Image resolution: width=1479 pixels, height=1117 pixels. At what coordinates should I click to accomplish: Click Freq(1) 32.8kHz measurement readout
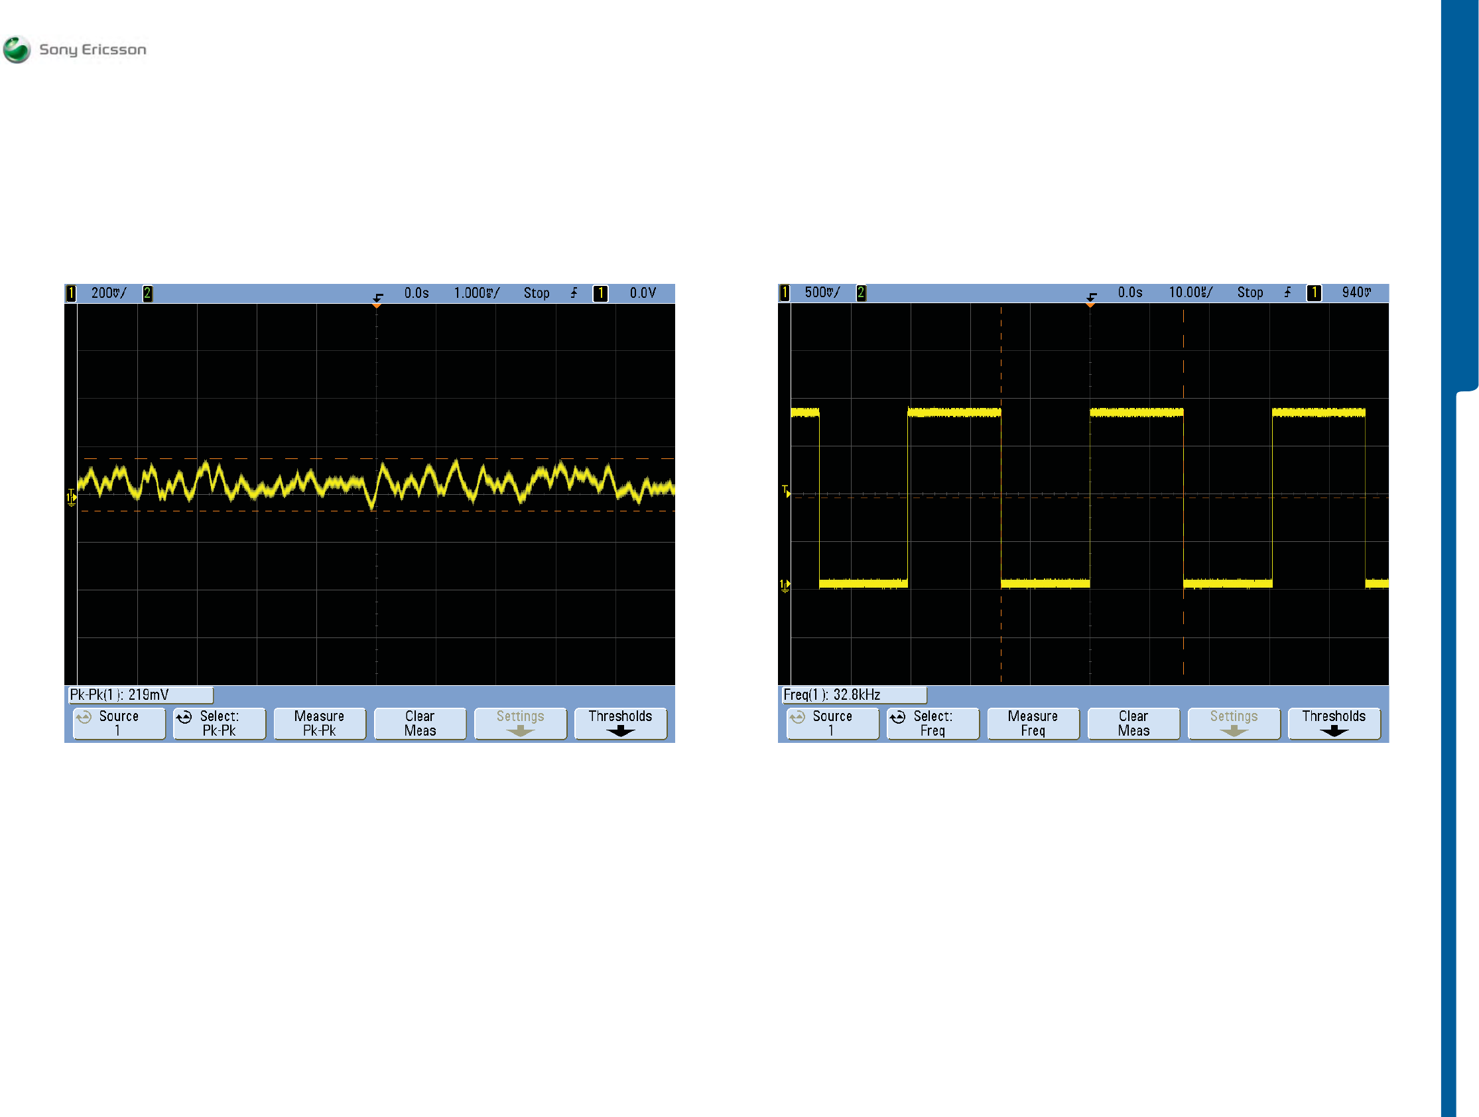pos(854,694)
